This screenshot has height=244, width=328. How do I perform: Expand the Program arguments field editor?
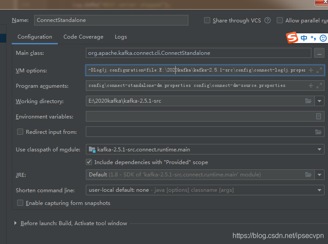coord(319,86)
